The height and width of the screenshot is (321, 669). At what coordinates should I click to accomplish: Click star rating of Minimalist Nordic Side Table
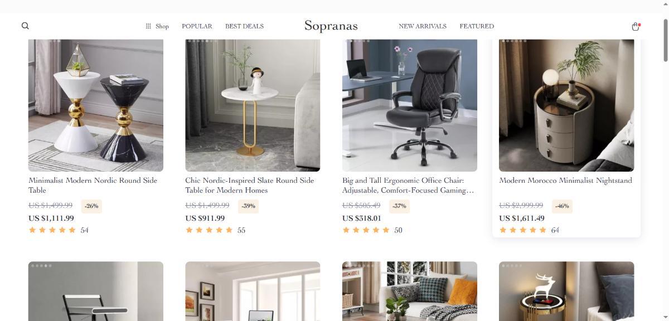click(x=52, y=230)
